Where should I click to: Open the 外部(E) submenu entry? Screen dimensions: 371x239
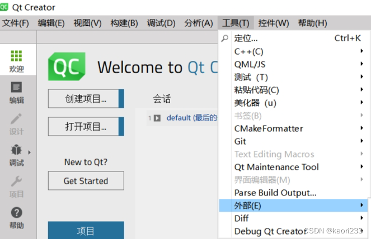[x=293, y=205]
